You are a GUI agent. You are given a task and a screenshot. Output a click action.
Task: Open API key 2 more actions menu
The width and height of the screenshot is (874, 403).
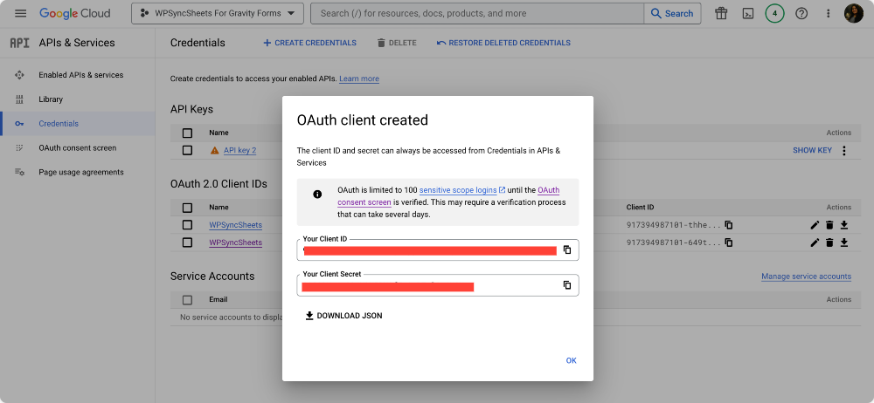click(844, 150)
